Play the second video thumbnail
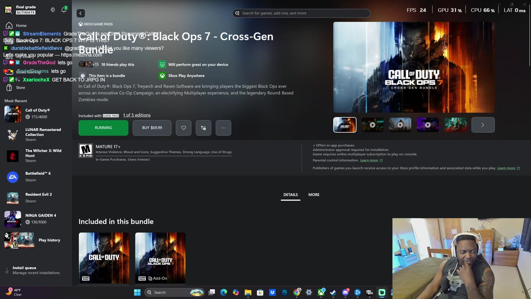Viewport: 531px width, 299px height. pos(373,125)
